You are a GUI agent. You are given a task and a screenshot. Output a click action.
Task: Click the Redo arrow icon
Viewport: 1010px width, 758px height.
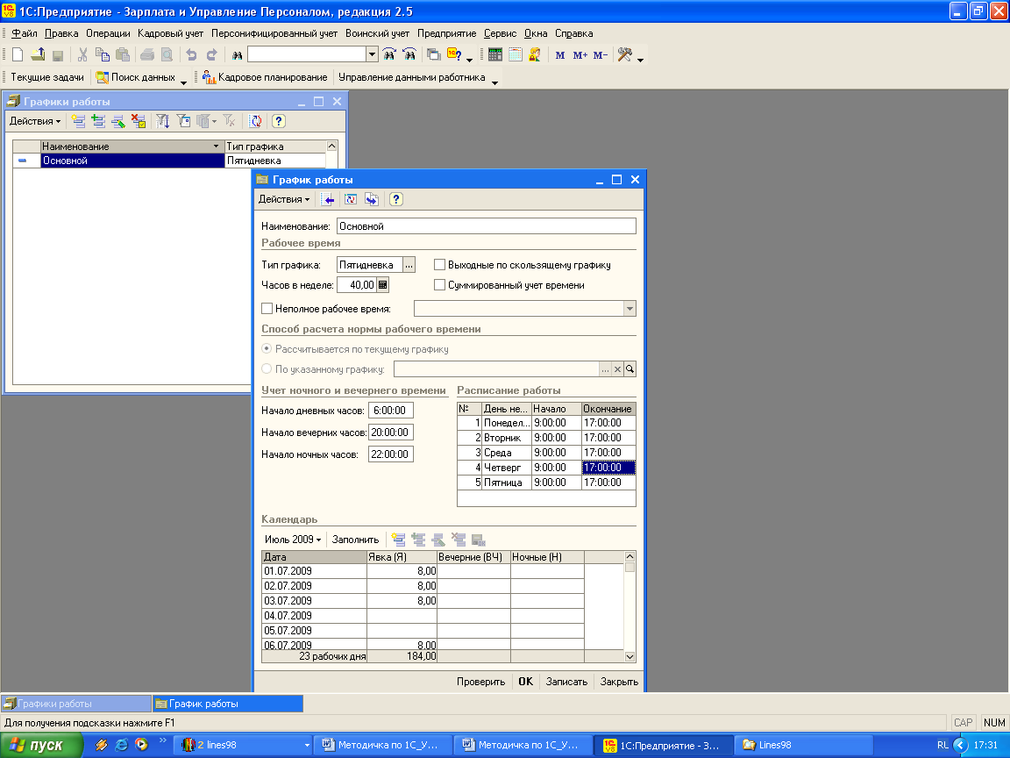click(211, 54)
